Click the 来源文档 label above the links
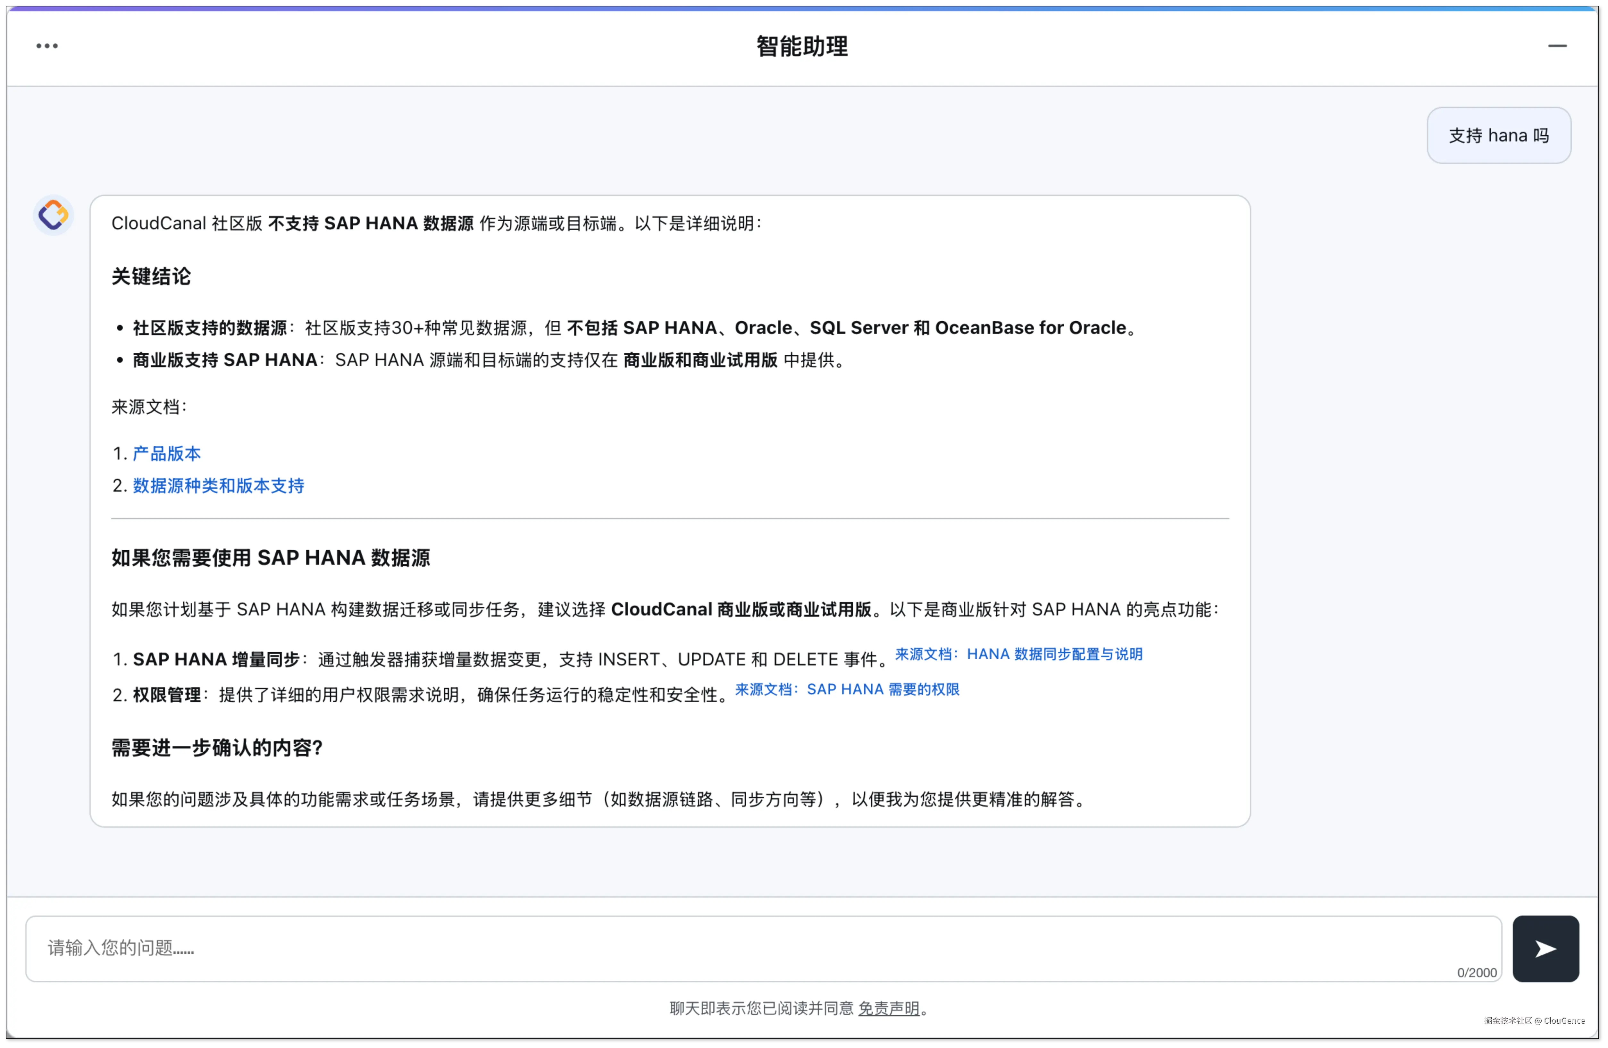 point(148,407)
